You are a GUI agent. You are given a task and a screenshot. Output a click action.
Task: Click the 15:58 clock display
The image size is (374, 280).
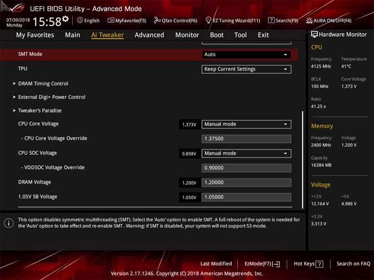(47, 22)
